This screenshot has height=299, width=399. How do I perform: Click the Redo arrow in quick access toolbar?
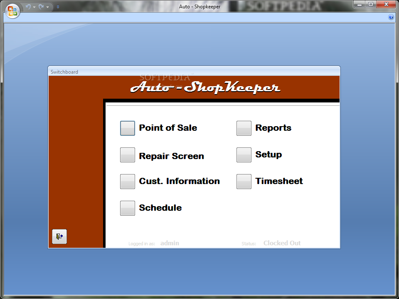[41, 7]
